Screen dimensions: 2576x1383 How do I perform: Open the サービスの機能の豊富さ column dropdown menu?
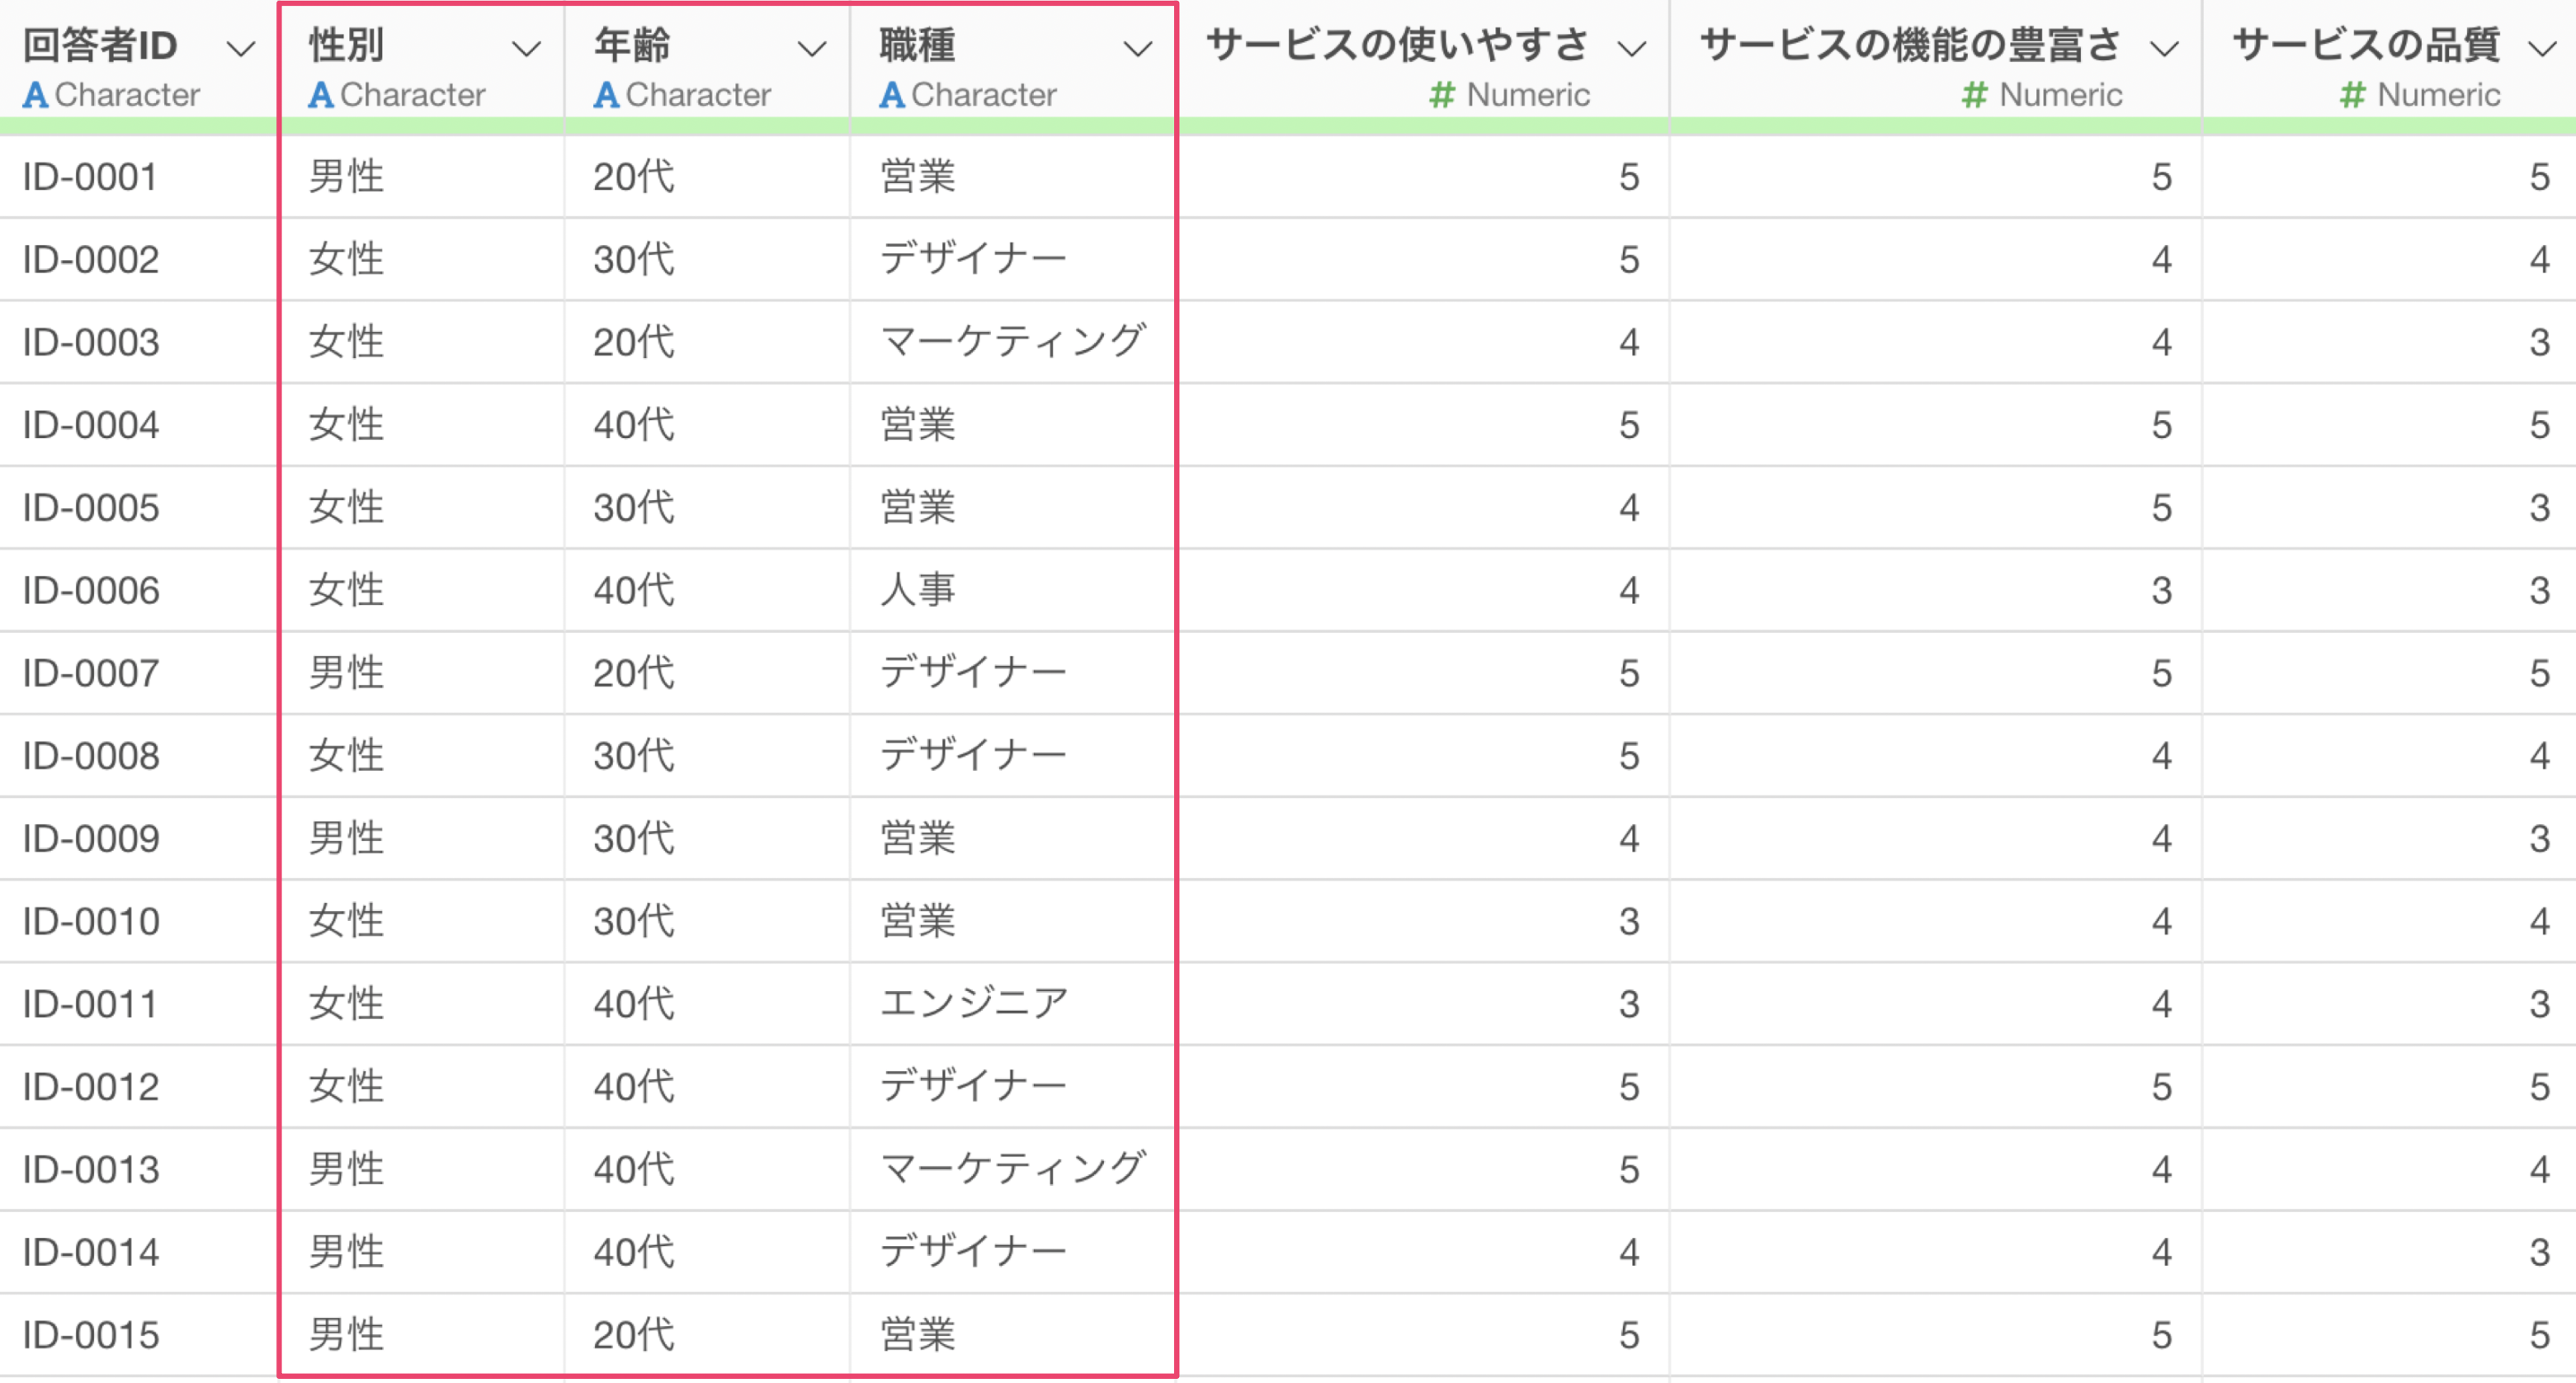2165,48
